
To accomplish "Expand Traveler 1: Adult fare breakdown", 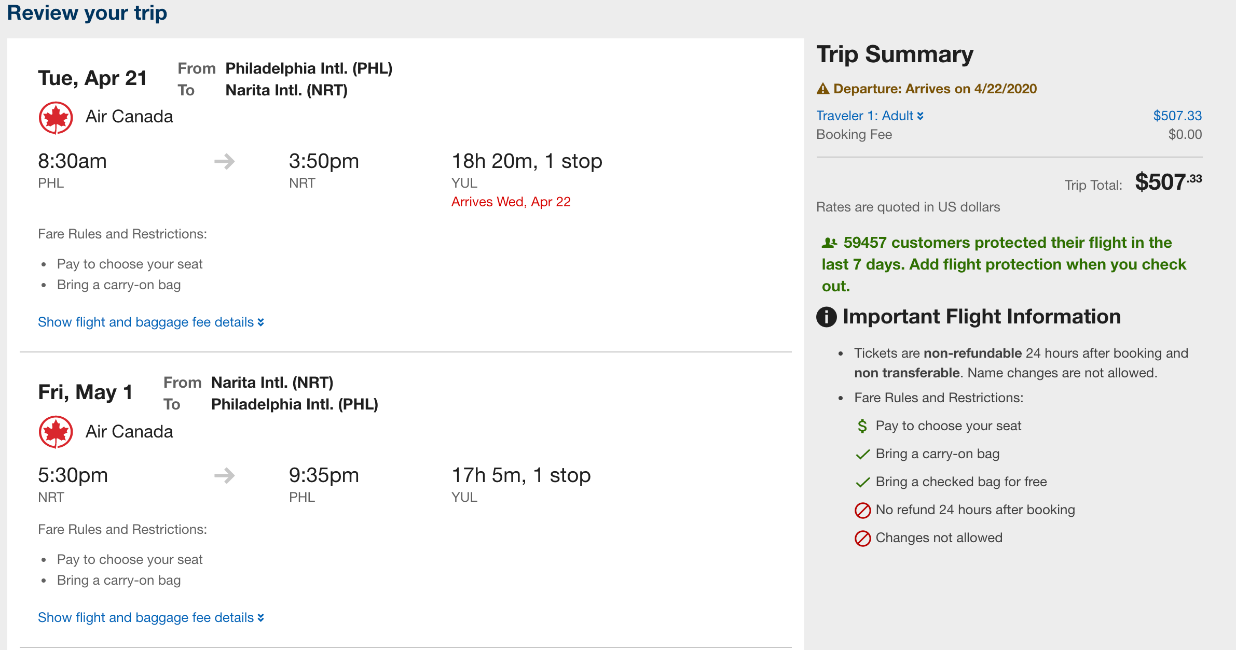I will [x=870, y=116].
